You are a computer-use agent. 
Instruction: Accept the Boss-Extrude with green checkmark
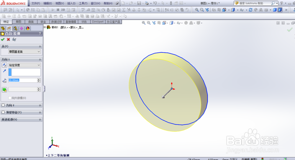[x=3, y=39]
